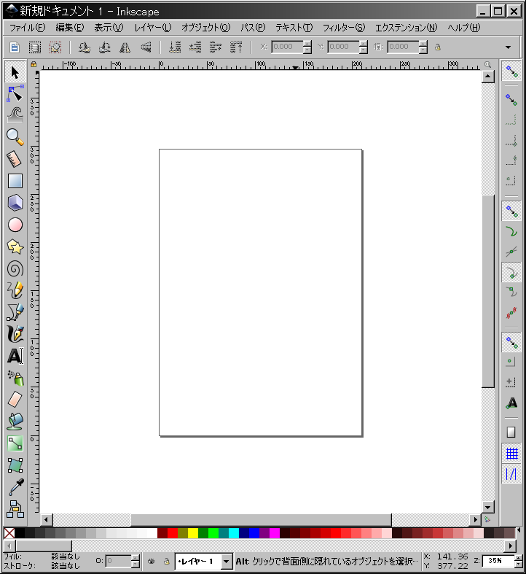This screenshot has height=574, width=526.
Task: Open the オブジェクト(O) menu
Action: 206,28
